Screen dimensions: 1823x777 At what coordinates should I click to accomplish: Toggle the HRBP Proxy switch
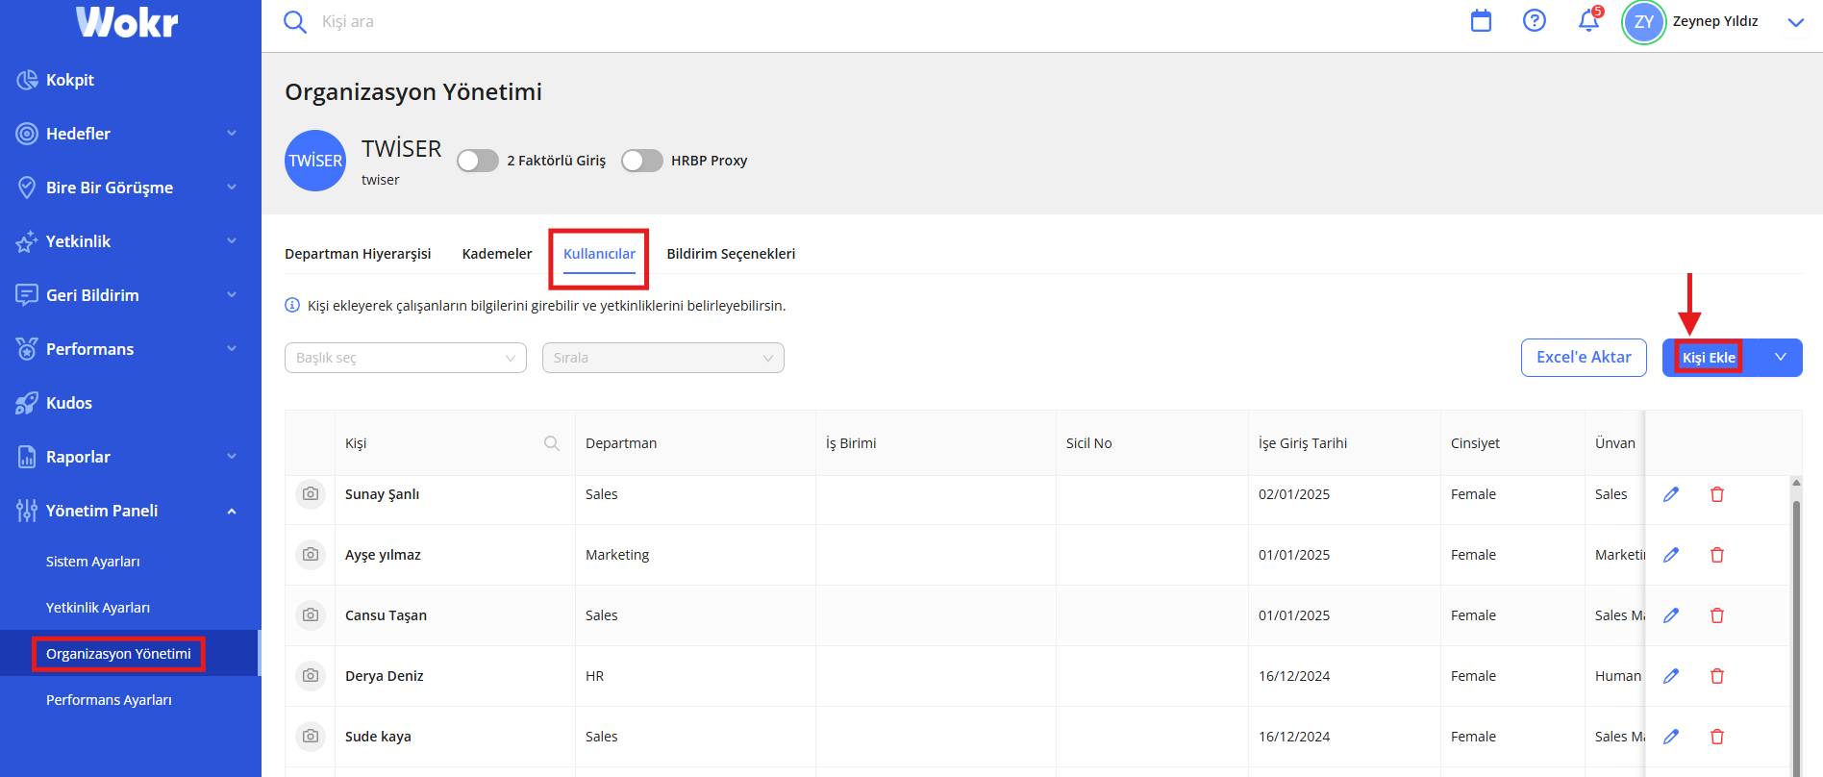(x=642, y=161)
